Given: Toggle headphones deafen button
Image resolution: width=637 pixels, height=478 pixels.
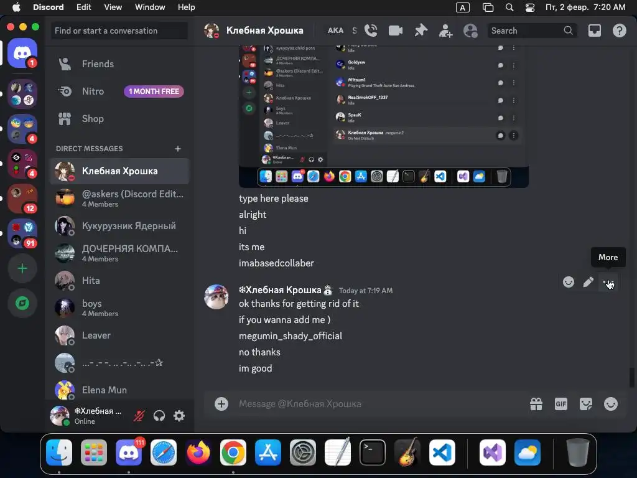Looking at the screenshot, I should (159, 415).
